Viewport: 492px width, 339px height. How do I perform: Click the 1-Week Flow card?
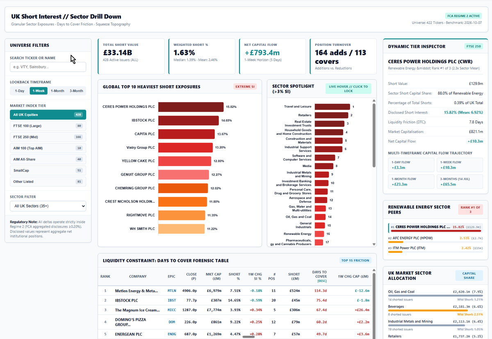click(x=460, y=165)
